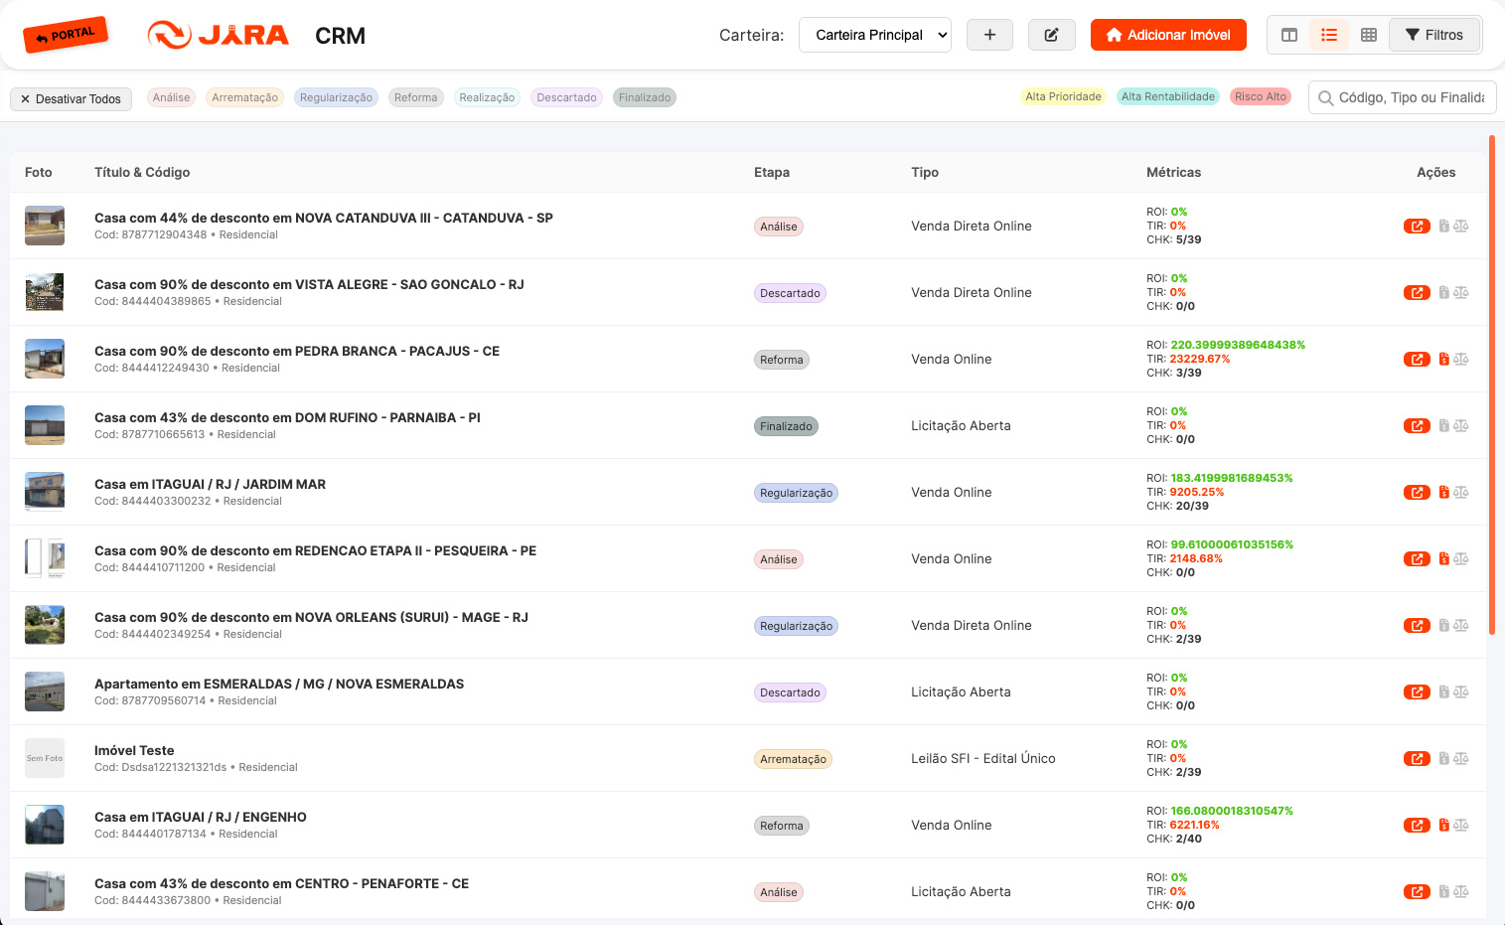Toggle the Arrematação stage filter chip

pyautogui.click(x=245, y=97)
